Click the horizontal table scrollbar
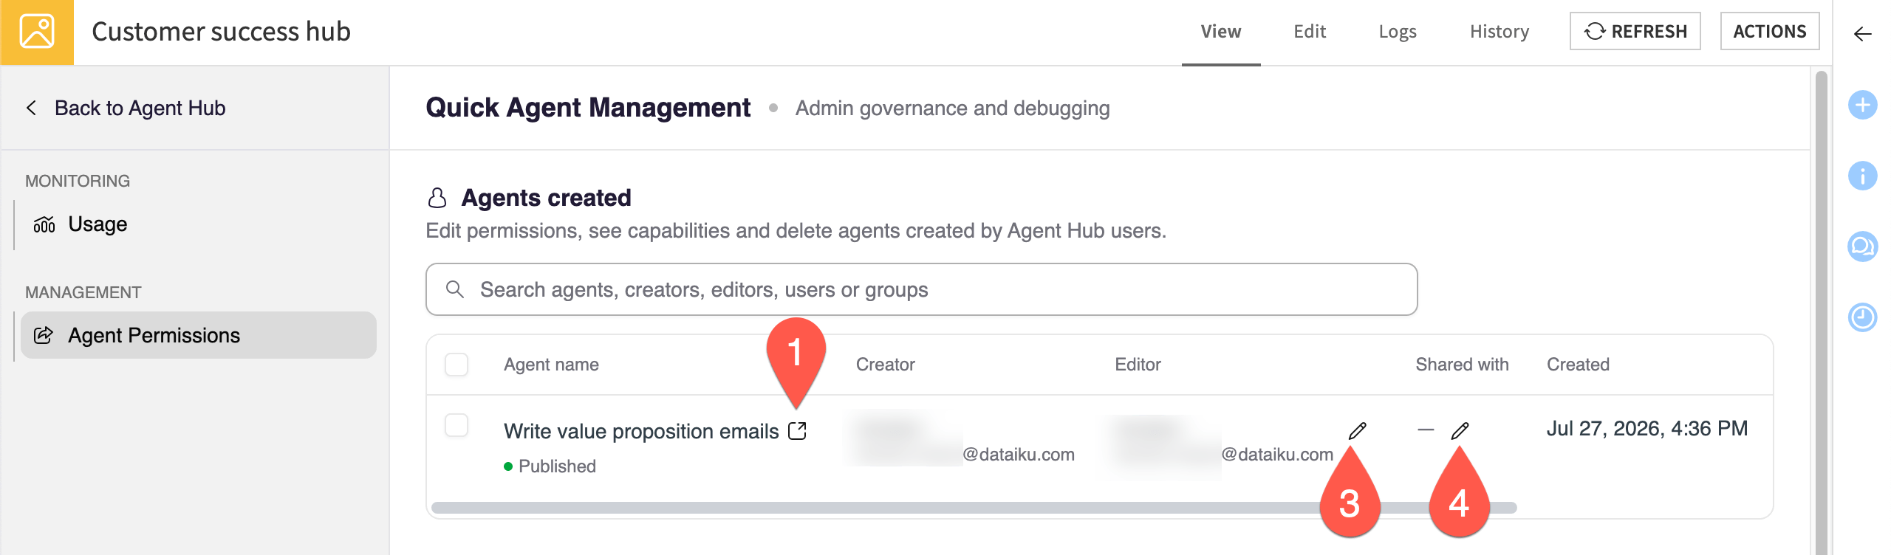 click(x=974, y=508)
